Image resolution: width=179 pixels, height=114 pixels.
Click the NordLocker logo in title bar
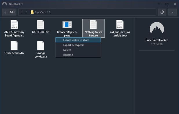click(x=4, y=4)
